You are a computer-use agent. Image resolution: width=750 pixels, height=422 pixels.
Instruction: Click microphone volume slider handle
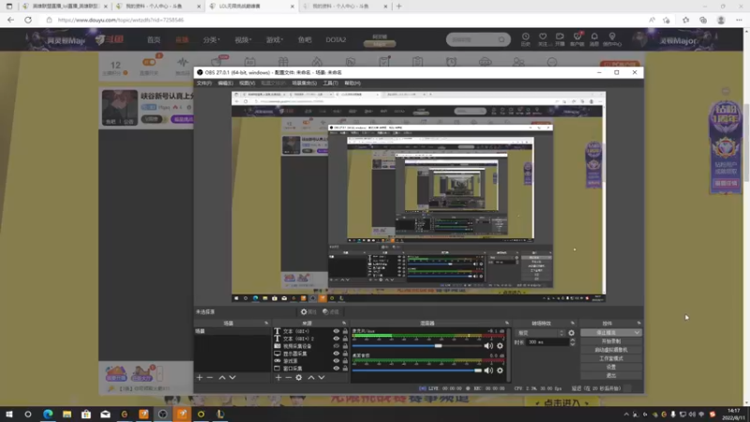tap(438, 346)
